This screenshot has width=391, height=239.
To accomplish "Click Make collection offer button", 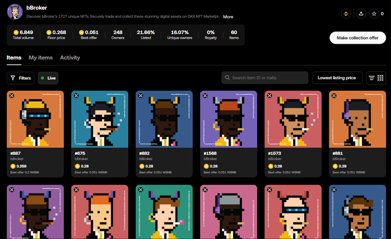I will pyautogui.click(x=358, y=38).
